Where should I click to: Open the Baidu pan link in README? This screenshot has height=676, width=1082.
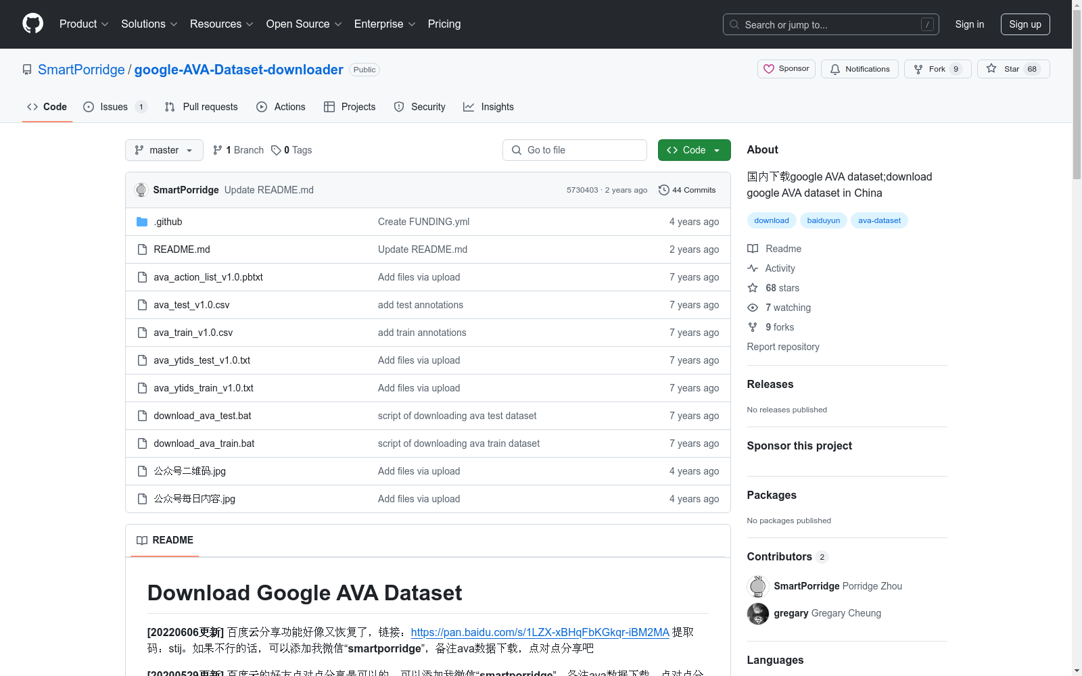tap(540, 632)
